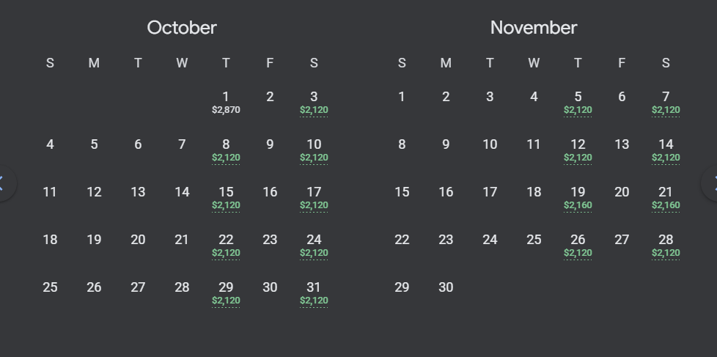Choose October 8 date cell
This screenshot has height=357, width=717.
point(226,150)
